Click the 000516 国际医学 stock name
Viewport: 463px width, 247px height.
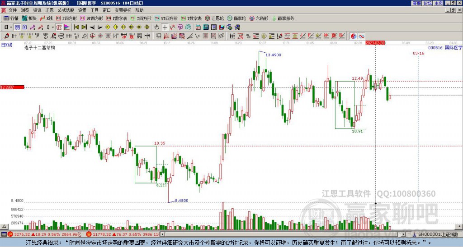[x=445, y=47]
